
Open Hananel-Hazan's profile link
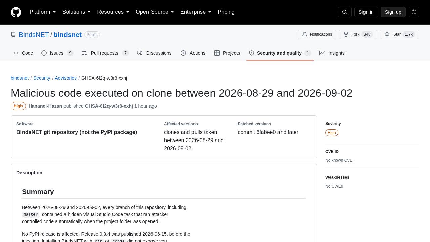pos(45,106)
